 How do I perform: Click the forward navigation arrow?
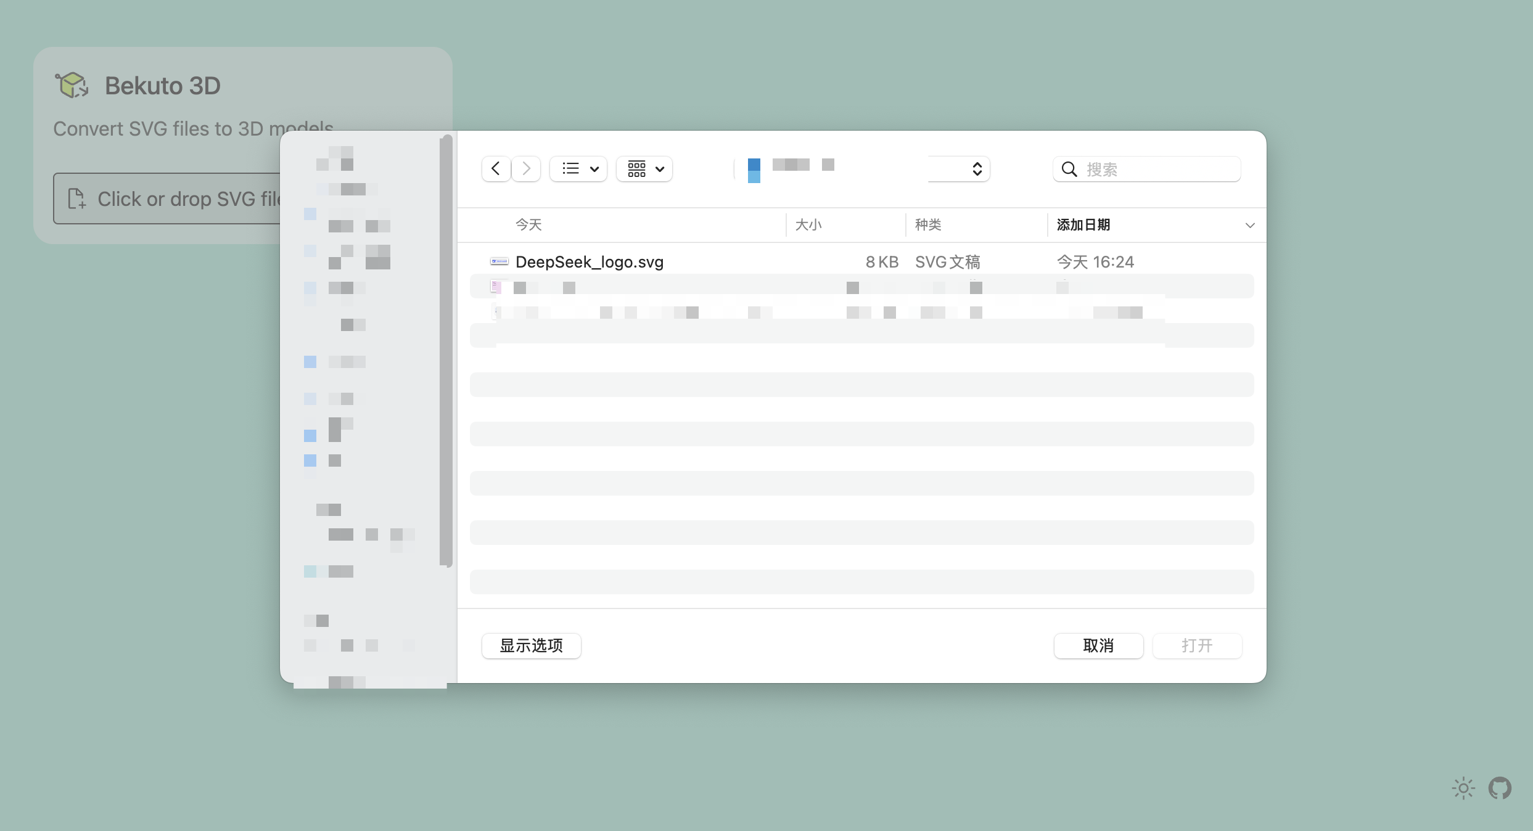click(x=526, y=169)
